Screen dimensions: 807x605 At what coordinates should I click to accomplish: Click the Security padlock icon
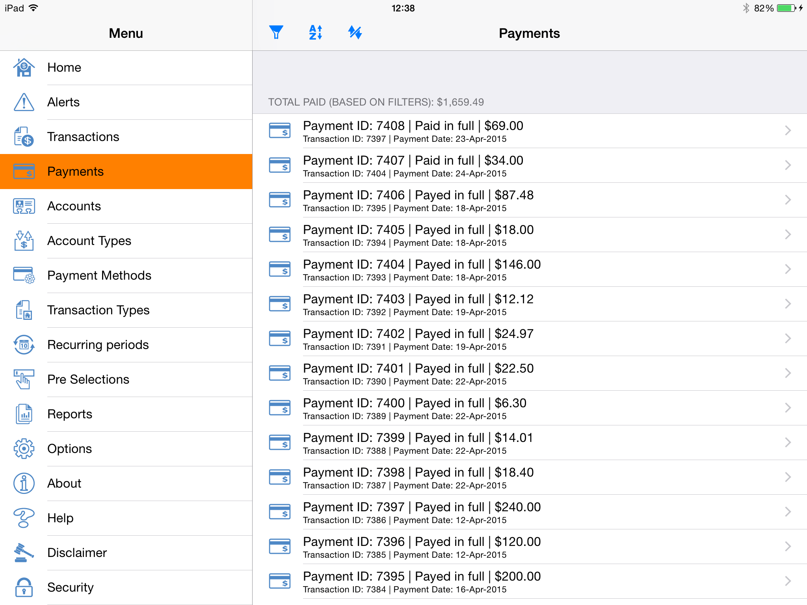[x=24, y=587]
